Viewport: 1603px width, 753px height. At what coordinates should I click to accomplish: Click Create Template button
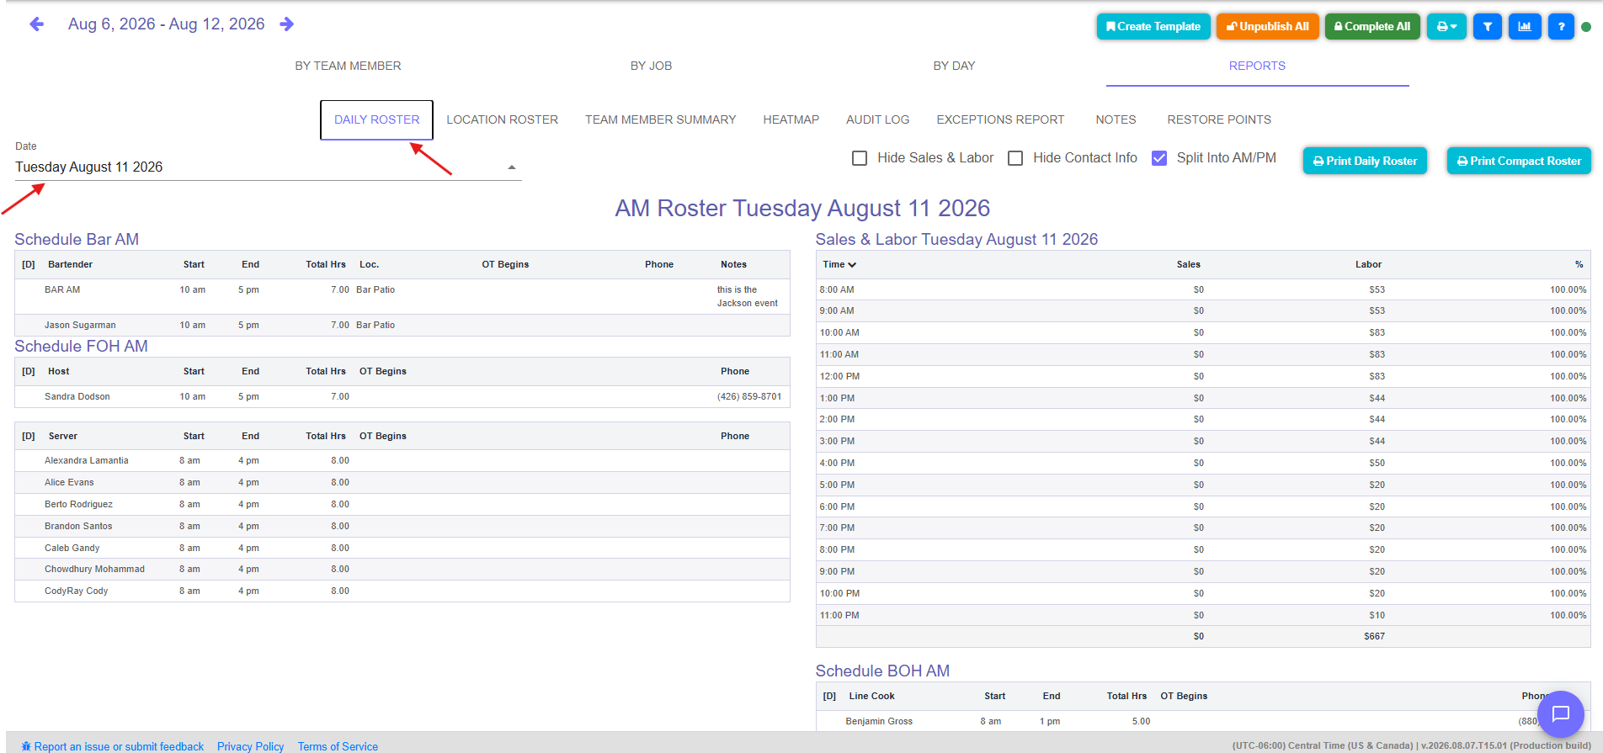click(x=1153, y=26)
